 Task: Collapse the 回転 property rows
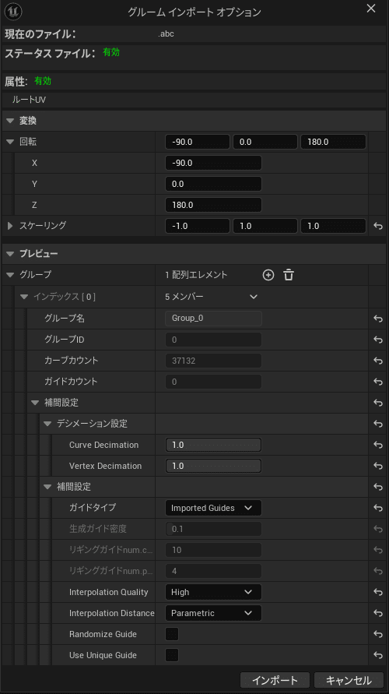pyautogui.click(x=10, y=142)
